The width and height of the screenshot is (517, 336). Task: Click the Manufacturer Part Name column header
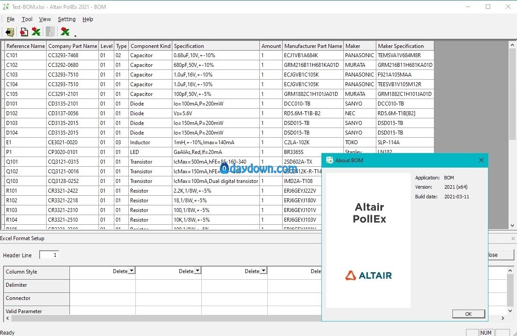click(x=313, y=46)
